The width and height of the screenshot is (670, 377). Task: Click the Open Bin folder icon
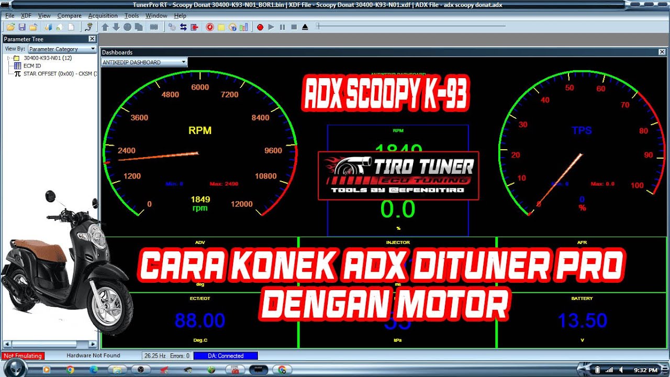pyautogui.click(x=10, y=27)
